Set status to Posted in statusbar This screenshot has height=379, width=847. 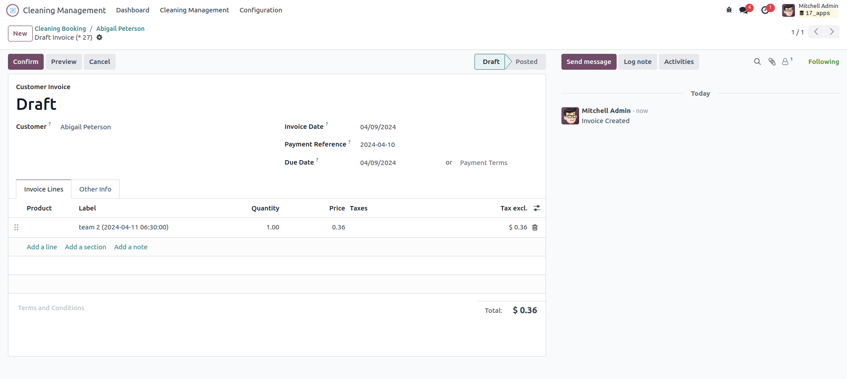526,62
